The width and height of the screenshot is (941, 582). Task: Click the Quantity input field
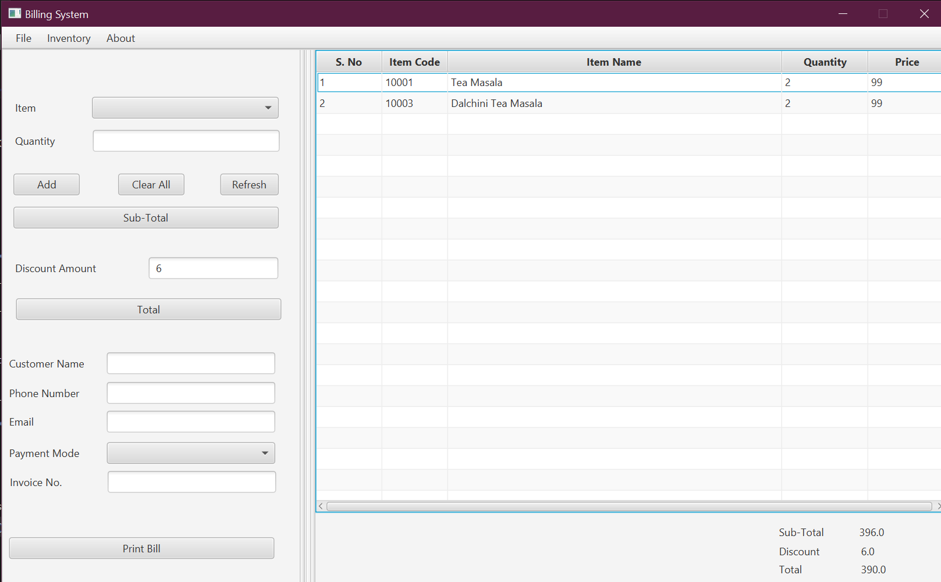186,141
